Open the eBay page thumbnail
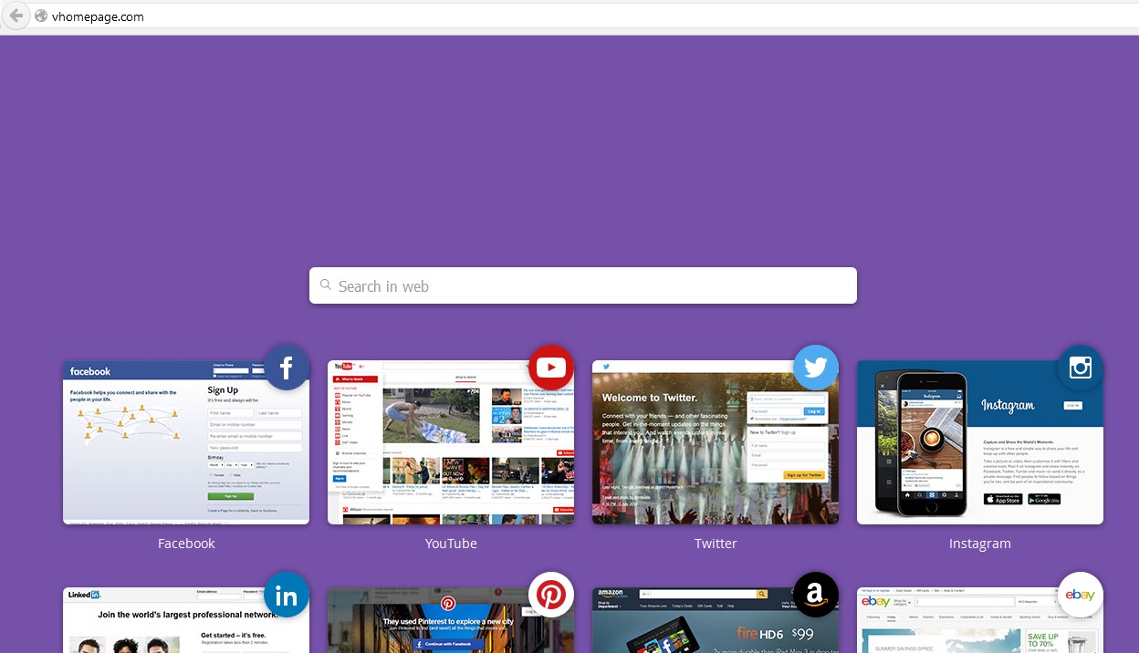This screenshot has width=1139, height=653. (980, 621)
